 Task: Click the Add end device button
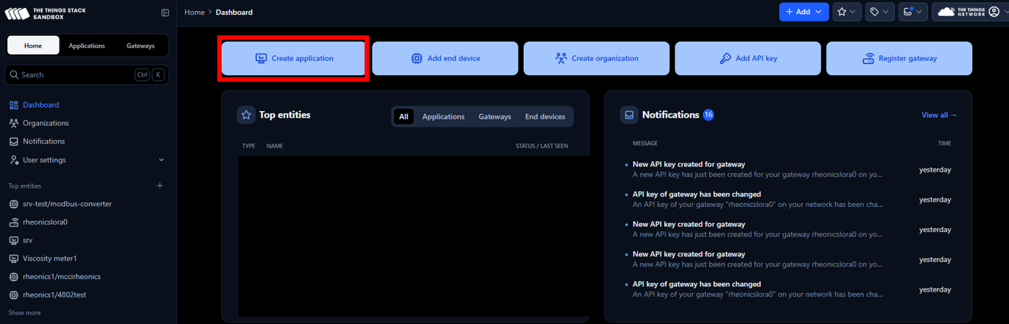(x=445, y=58)
